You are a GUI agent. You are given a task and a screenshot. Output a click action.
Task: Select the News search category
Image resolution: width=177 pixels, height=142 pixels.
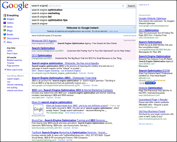click(x=10, y=27)
